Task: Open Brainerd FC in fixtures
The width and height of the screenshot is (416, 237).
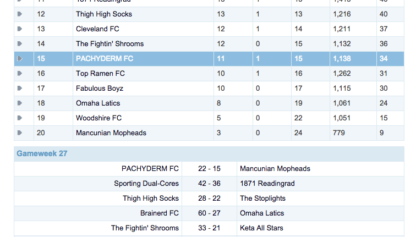Action: 160,213
